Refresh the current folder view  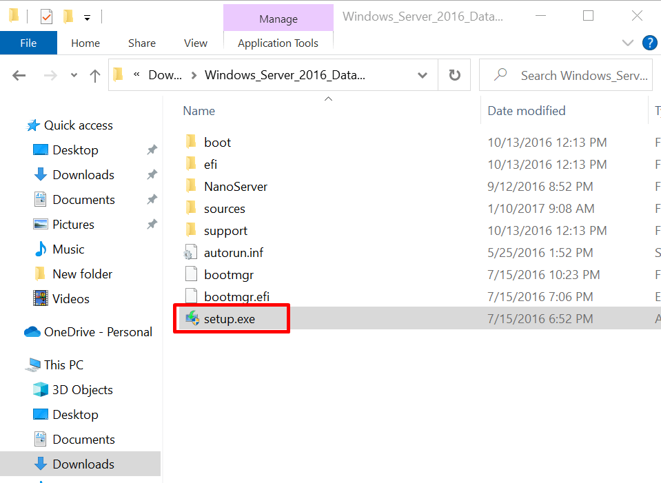click(x=454, y=75)
